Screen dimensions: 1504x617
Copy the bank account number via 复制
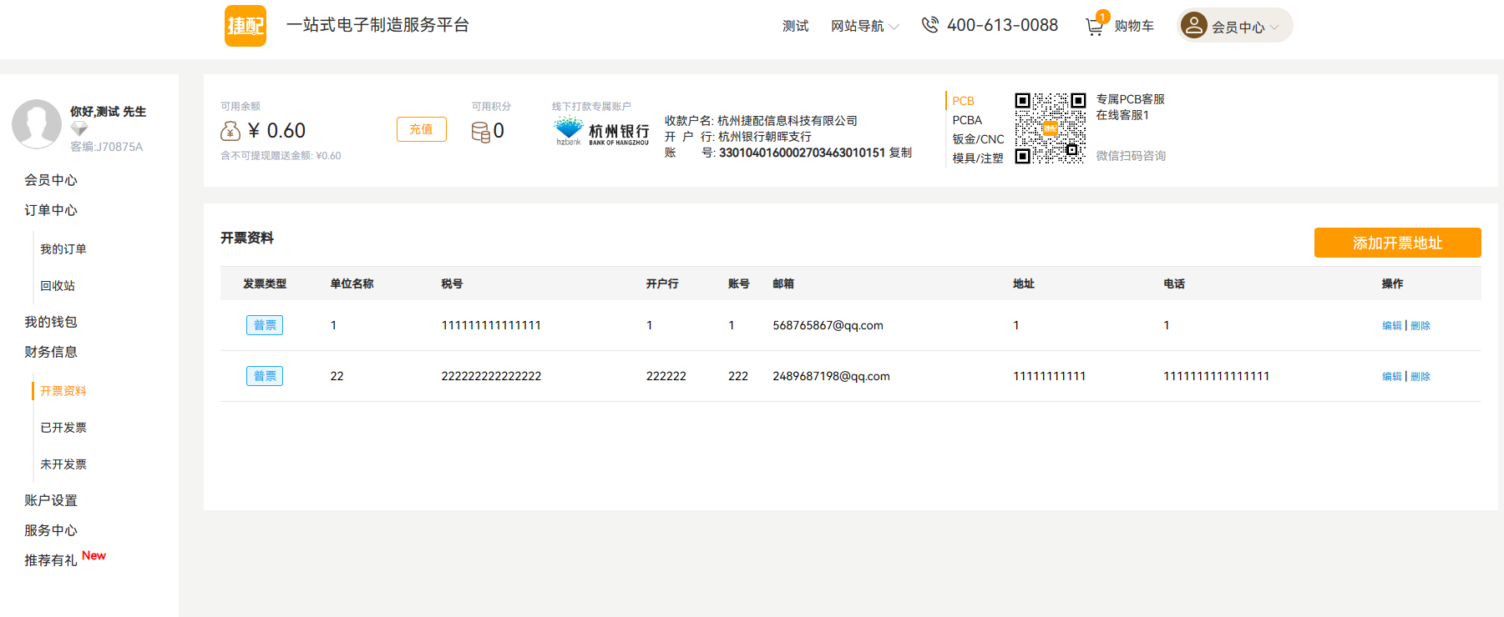900,153
